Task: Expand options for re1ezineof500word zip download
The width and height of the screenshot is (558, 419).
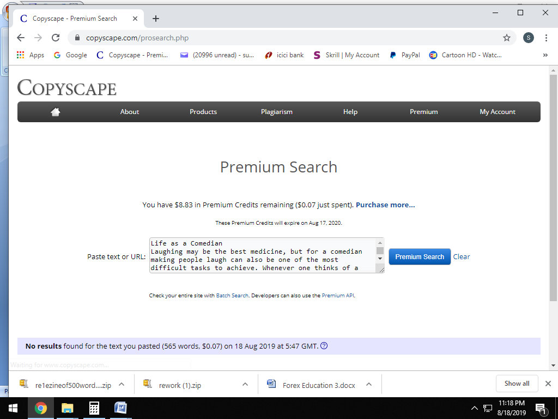Action: [x=122, y=385]
